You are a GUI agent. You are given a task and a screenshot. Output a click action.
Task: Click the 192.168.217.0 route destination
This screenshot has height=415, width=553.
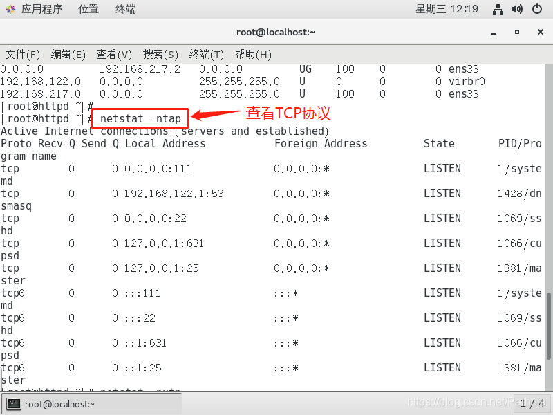click(x=40, y=94)
